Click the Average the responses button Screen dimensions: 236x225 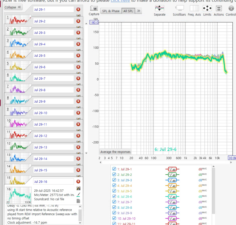click(115, 152)
